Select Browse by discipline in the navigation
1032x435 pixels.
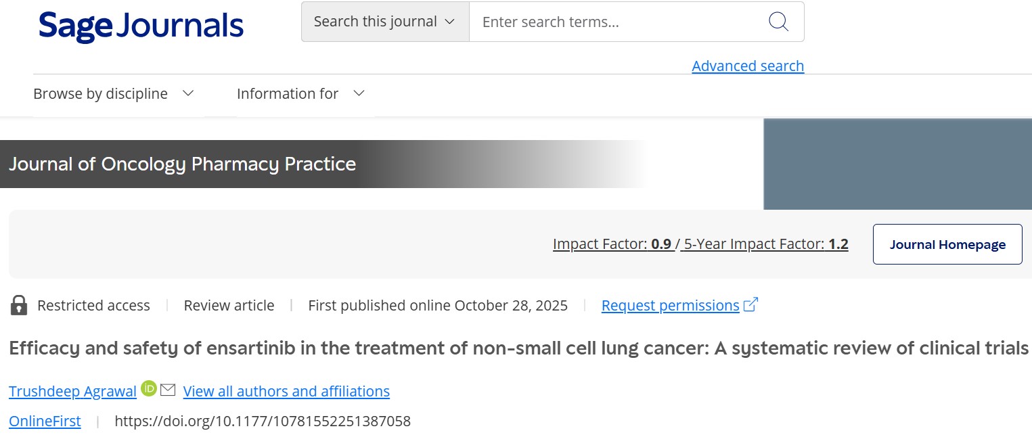point(100,93)
